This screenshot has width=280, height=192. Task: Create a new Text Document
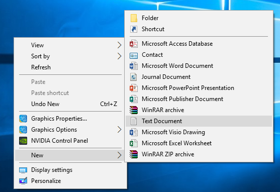199,121
